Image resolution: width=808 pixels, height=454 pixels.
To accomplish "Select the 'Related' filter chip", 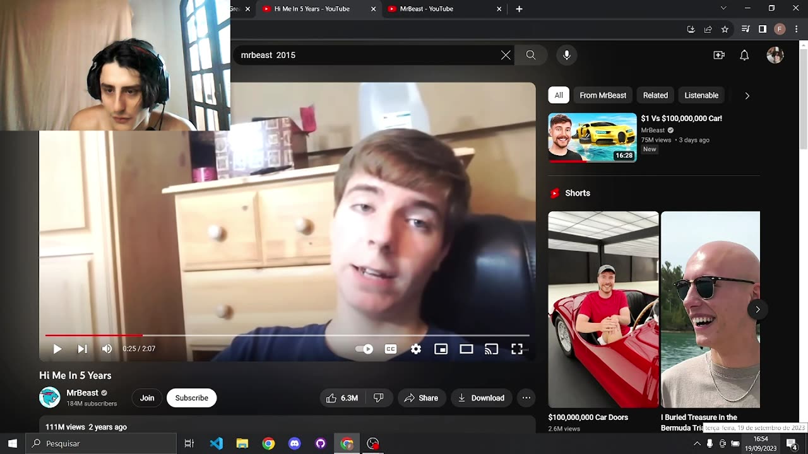I will click(x=655, y=95).
